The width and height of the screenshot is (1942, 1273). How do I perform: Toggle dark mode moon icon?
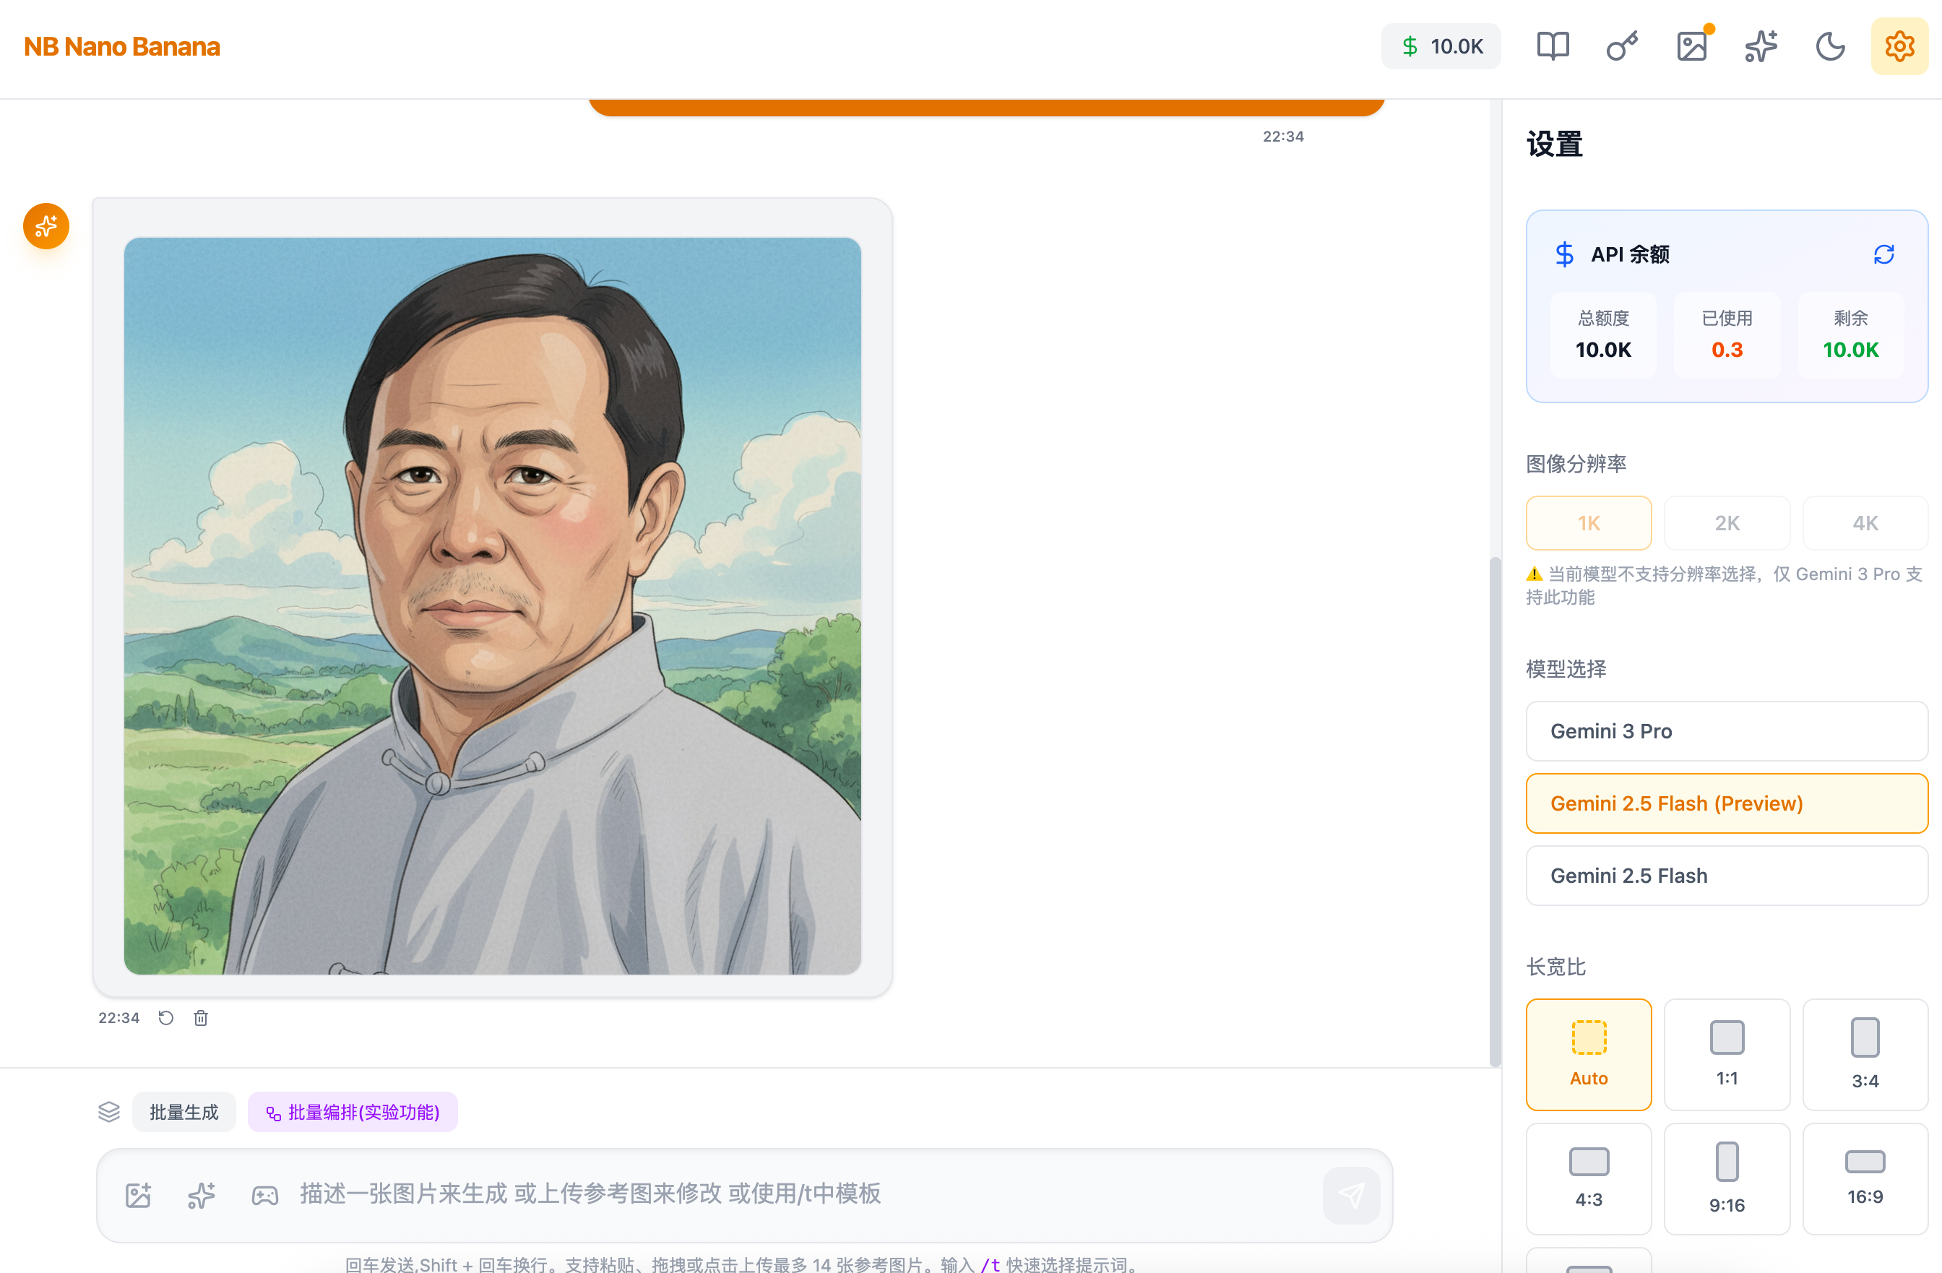tap(1830, 46)
